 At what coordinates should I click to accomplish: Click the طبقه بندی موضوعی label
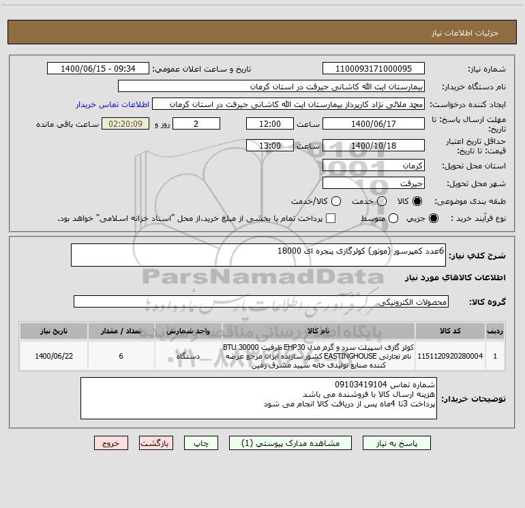pos(470,202)
